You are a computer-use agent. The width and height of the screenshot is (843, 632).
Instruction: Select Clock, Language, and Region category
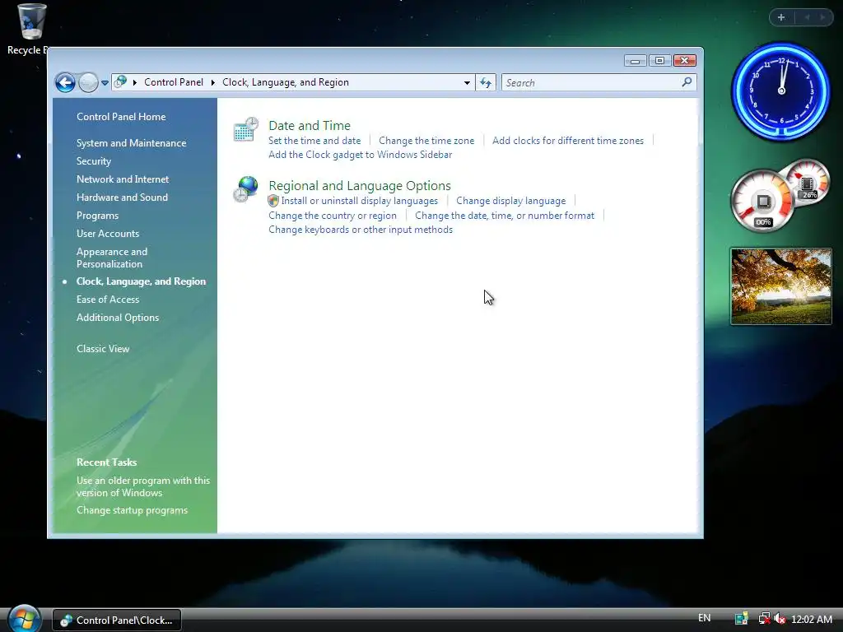click(141, 281)
